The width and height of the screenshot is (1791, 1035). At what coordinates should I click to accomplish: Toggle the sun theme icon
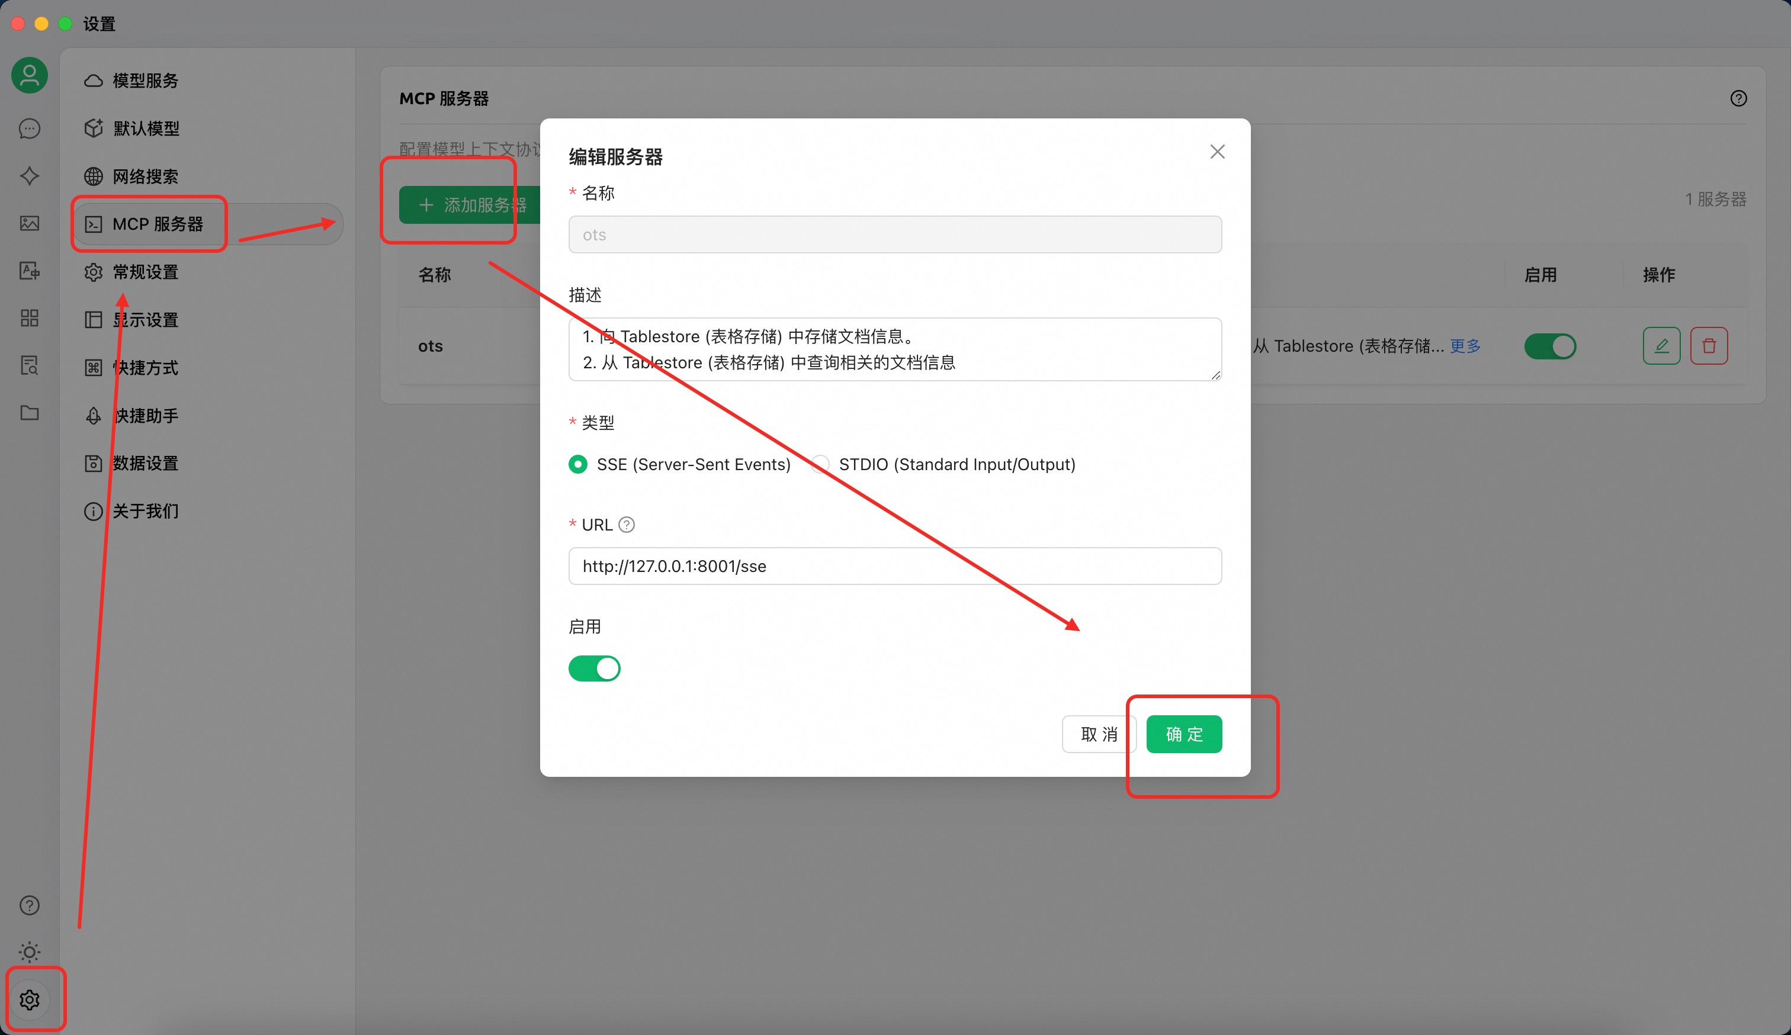click(29, 951)
